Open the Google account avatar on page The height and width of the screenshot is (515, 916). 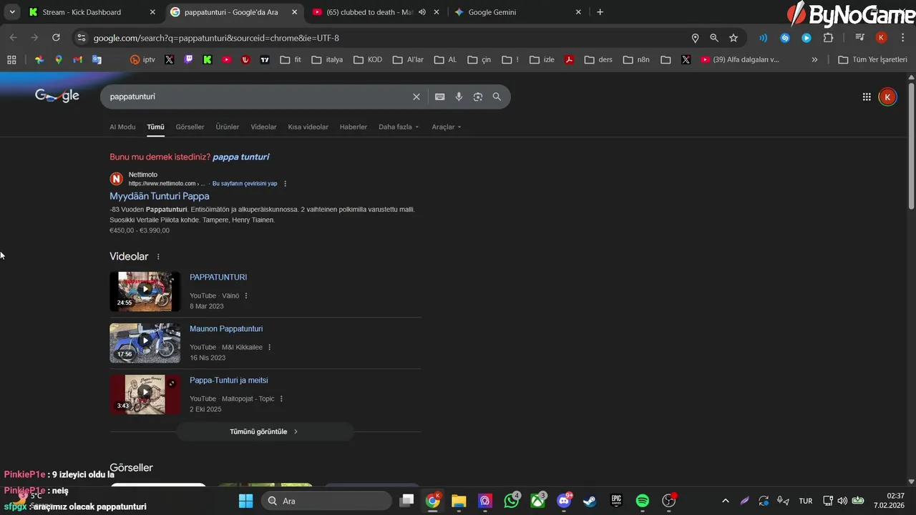(x=887, y=97)
